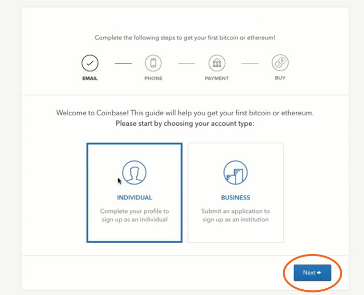This screenshot has width=364, height=295.
Task: Click the Business building icon
Action: click(236, 172)
